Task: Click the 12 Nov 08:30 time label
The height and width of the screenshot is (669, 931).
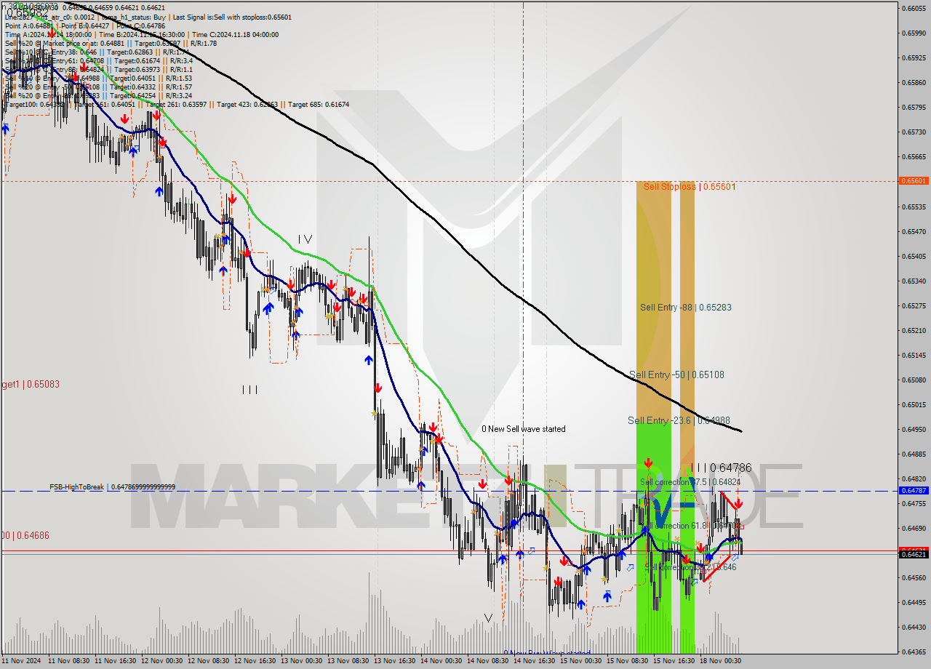Action: [x=209, y=661]
